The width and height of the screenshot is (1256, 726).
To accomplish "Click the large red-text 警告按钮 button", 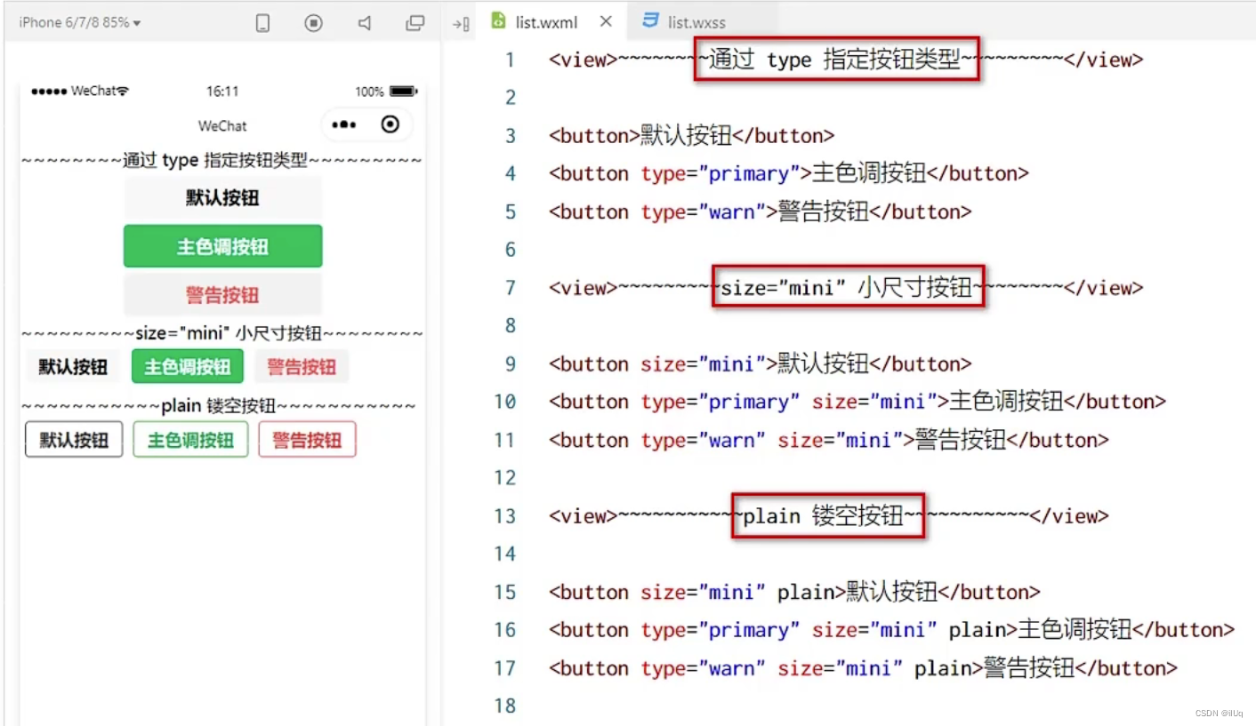I will click(222, 295).
